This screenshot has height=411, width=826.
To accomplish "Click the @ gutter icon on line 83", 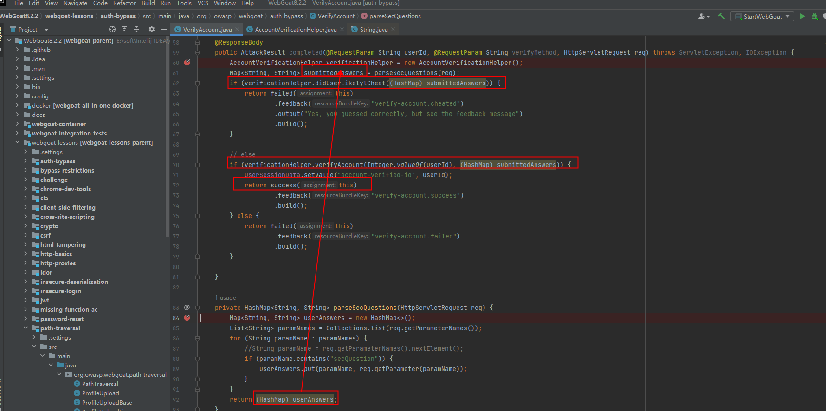I will click(187, 308).
